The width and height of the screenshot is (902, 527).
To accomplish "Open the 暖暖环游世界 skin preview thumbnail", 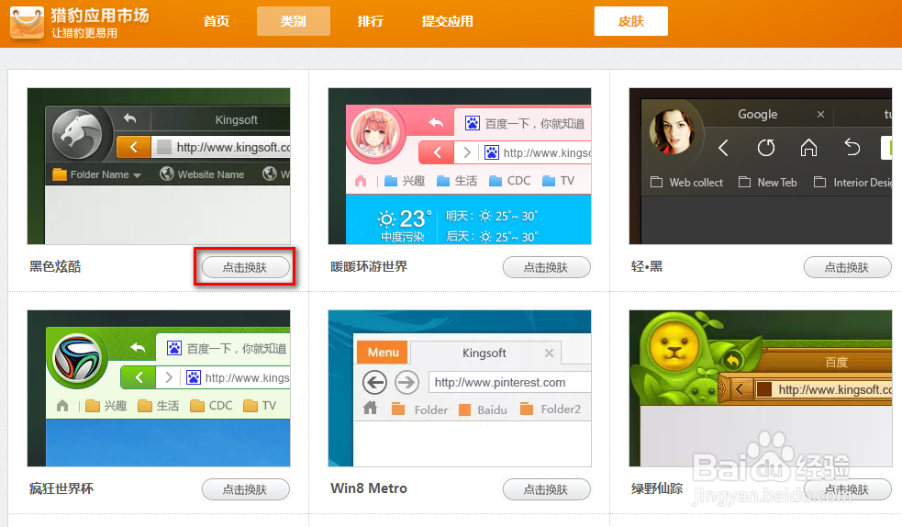I will tap(460, 166).
